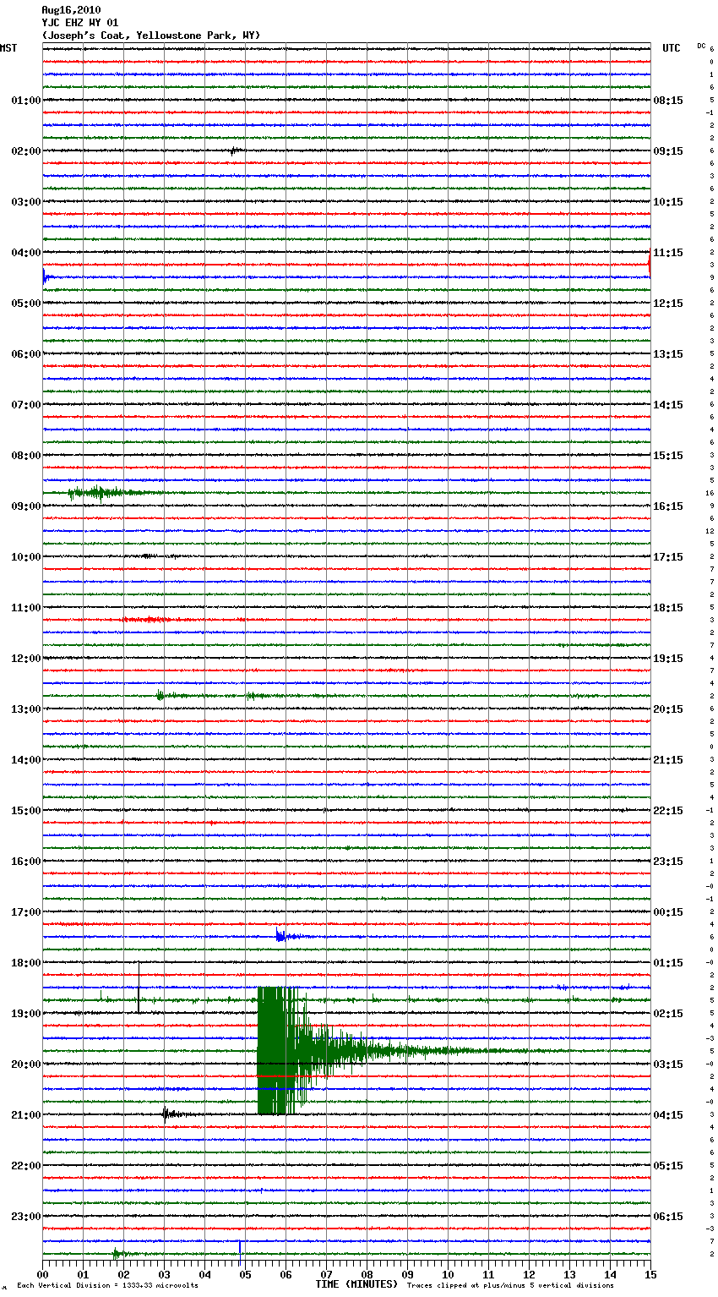
Task: Select the 13:00 MST time label
Action: click(26, 709)
